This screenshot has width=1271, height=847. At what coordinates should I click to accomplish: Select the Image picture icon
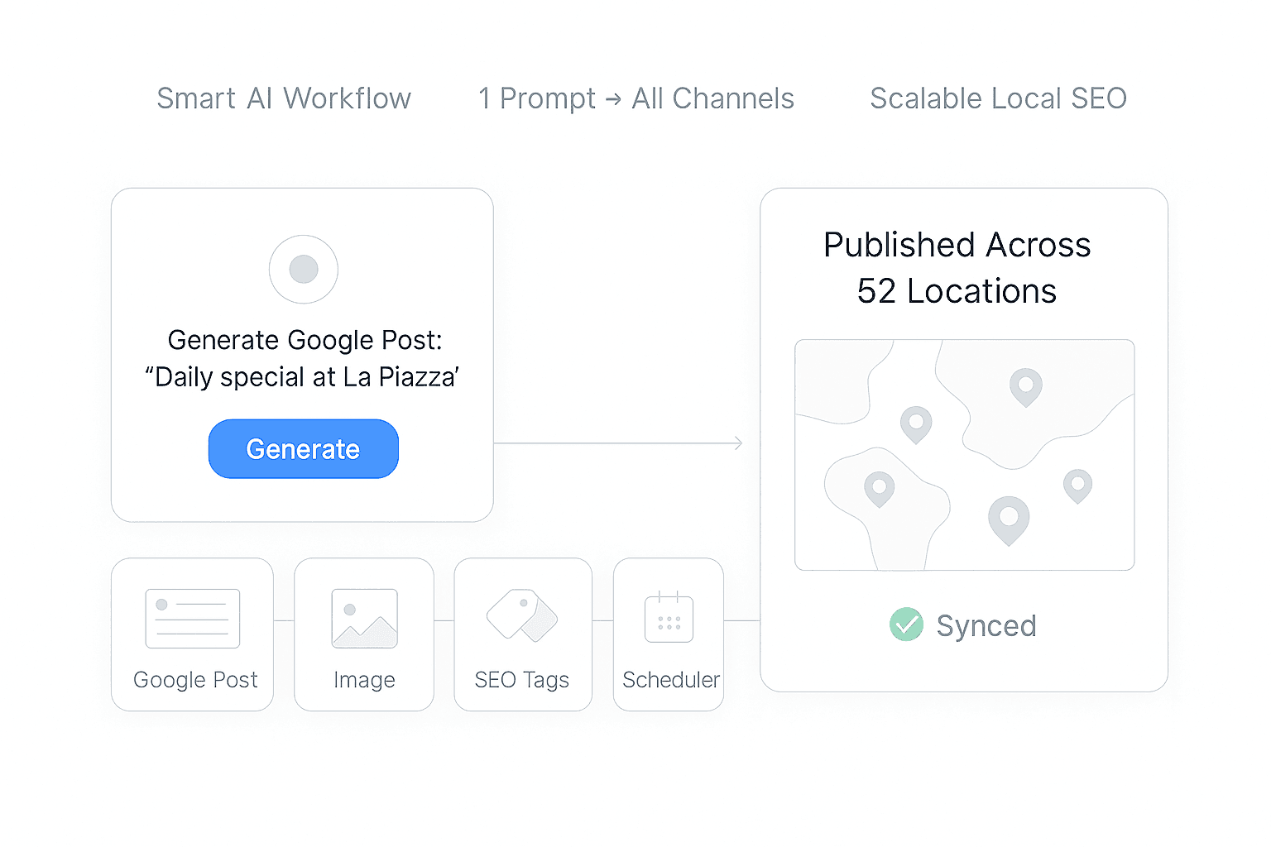tap(364, 619)
